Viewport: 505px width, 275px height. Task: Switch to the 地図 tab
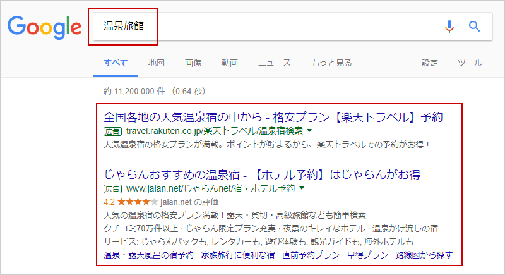click(157, 63)
